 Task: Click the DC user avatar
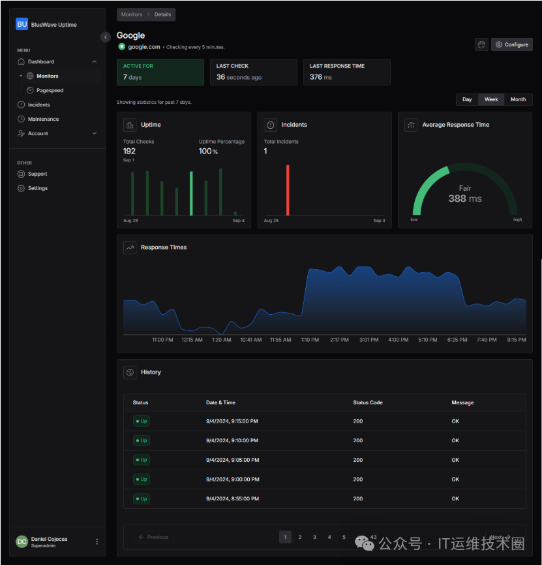tap(22, 541)
